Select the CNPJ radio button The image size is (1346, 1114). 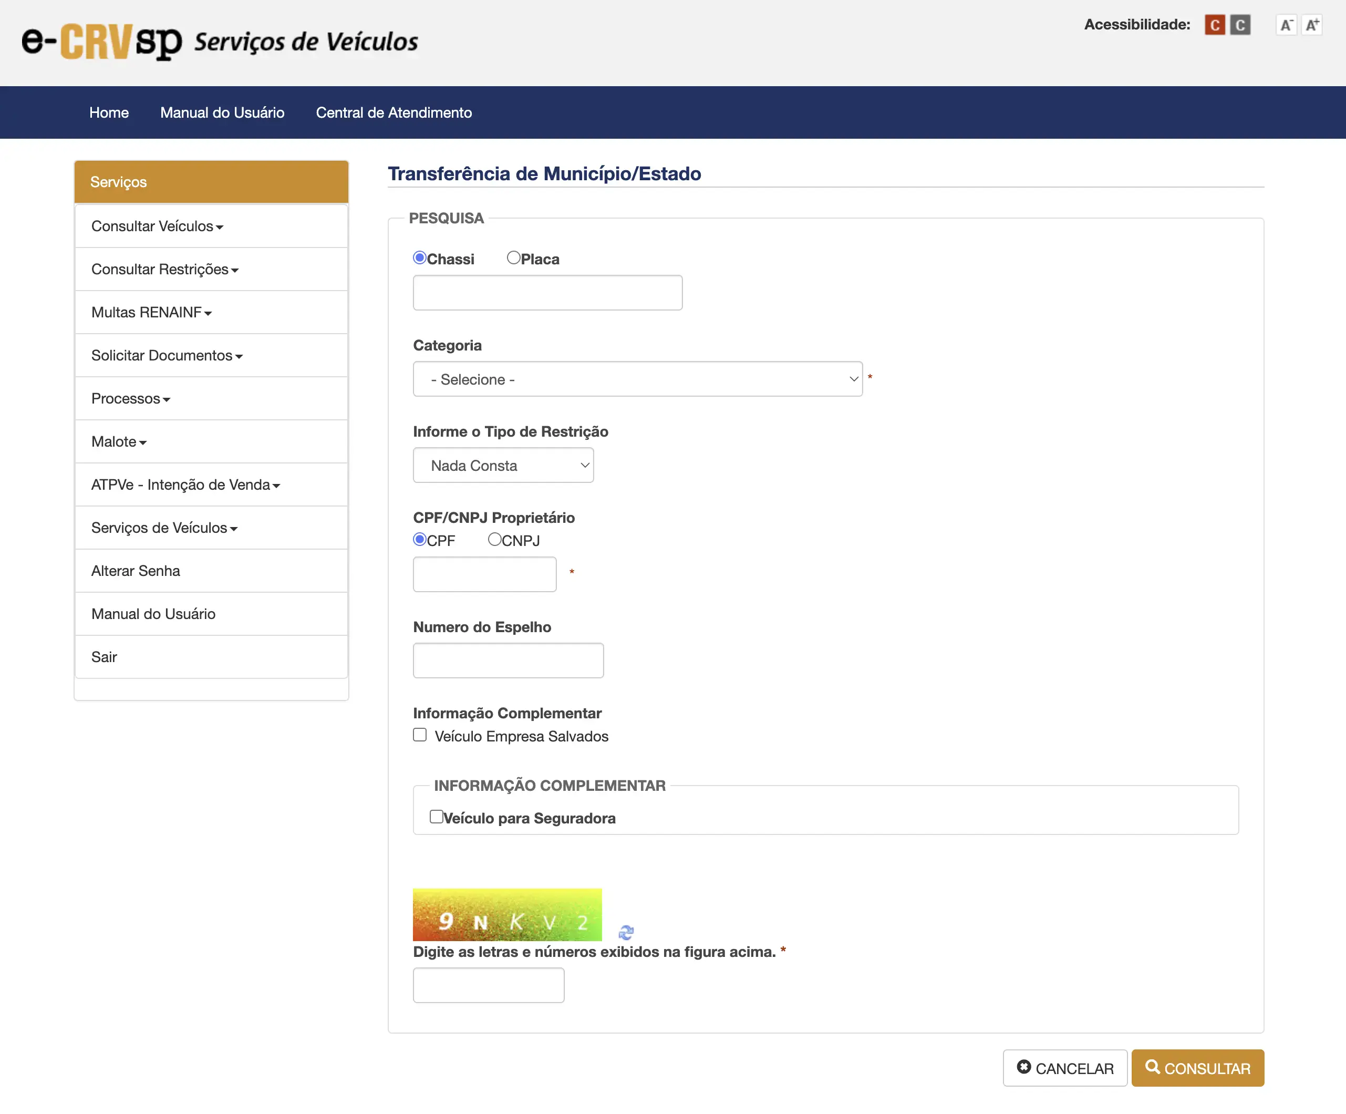pos(494,540)
